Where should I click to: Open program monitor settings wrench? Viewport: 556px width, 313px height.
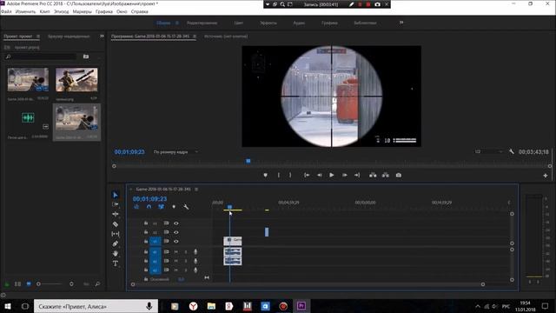click(x=512, y=151)
